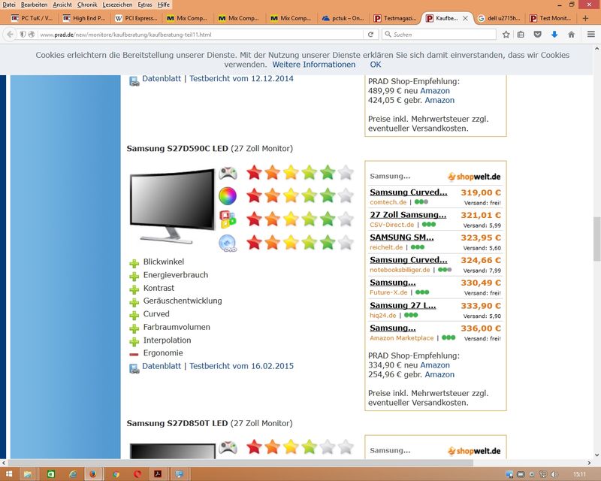This screenshot has width=601, height=481.
Task: Open 27 Zoll Samsung... CSV-Direct offer
Action: [408, 215]
